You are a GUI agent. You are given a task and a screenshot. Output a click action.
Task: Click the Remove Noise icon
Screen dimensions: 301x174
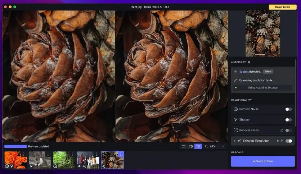point(235,109)
